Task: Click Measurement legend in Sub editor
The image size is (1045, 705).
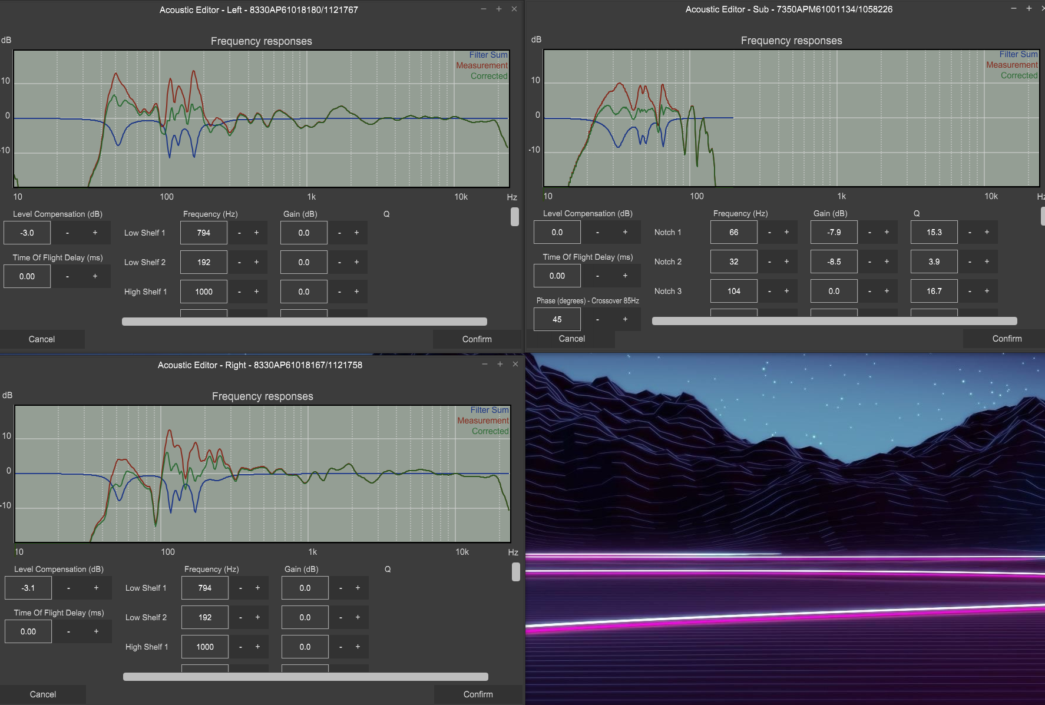Action: (1012, 65)
